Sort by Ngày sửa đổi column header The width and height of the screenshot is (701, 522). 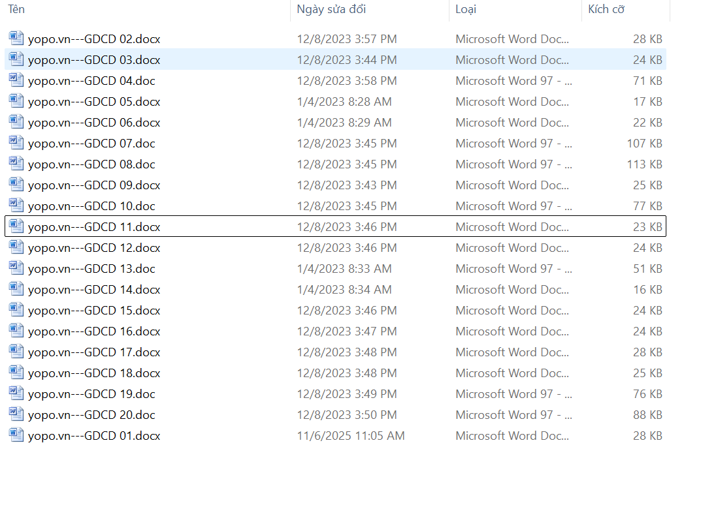pos(331,9)
